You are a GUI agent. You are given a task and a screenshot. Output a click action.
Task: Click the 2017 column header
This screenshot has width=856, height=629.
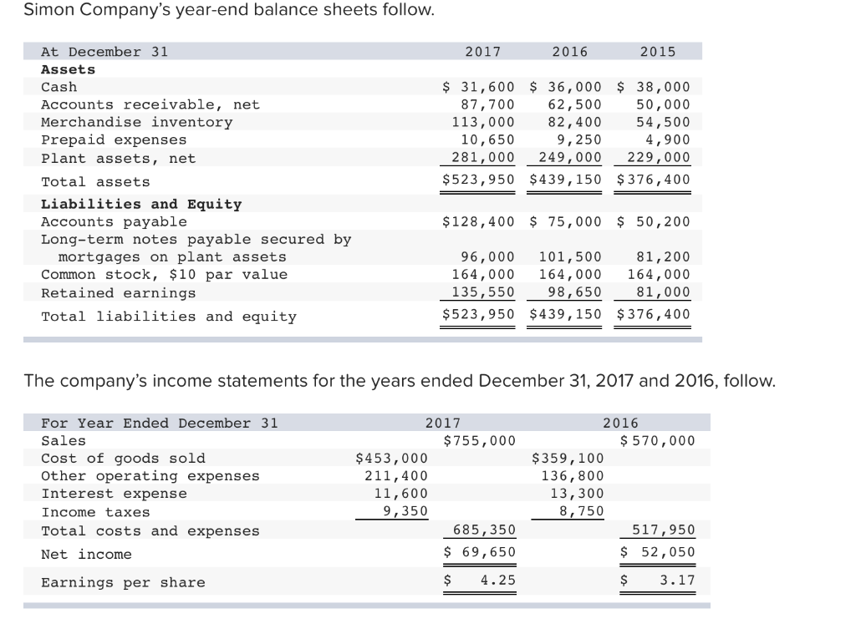point(482,51)
